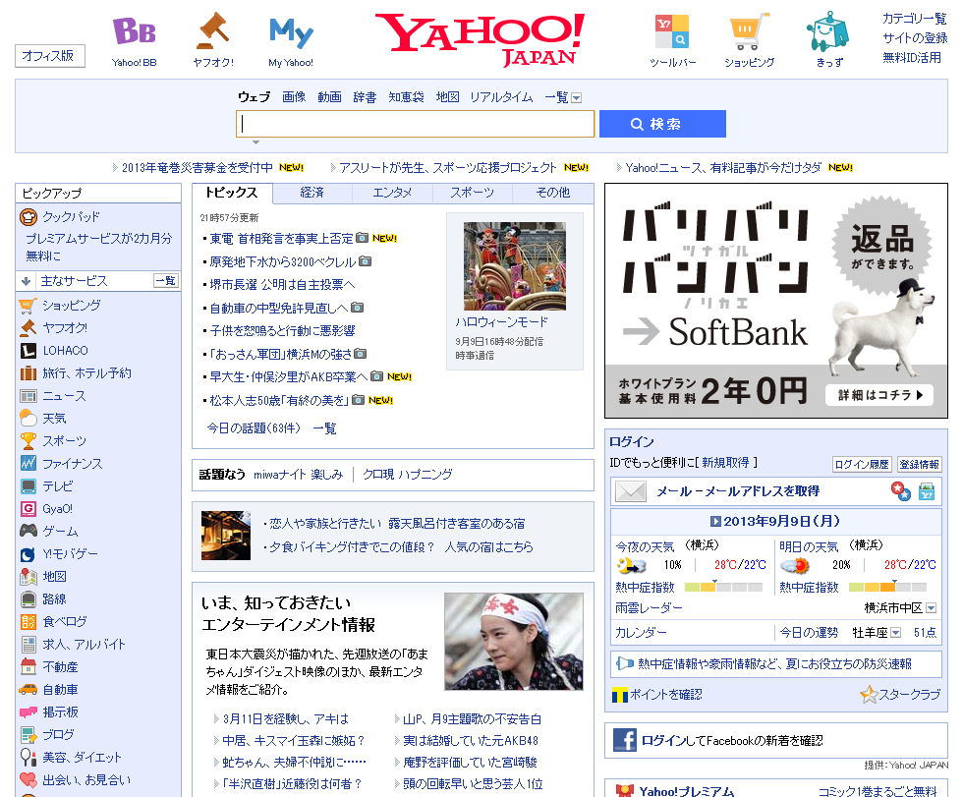Open the hotel room thumbnail image
The image size is (963, 797).
(225, 536)
